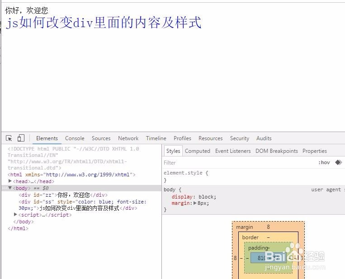Open the Audits tab

coord(264,138)
